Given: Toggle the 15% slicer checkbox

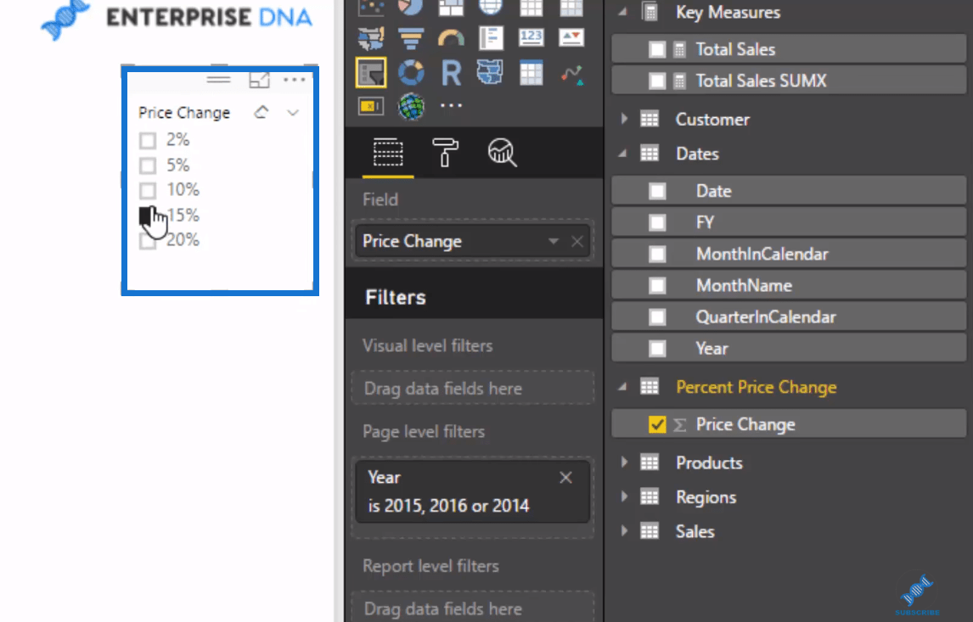Looking at the screenshot, I should click(147, 216).
